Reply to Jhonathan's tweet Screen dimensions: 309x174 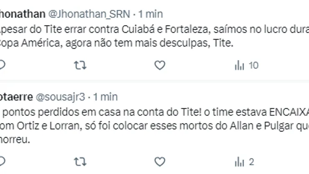2,65
